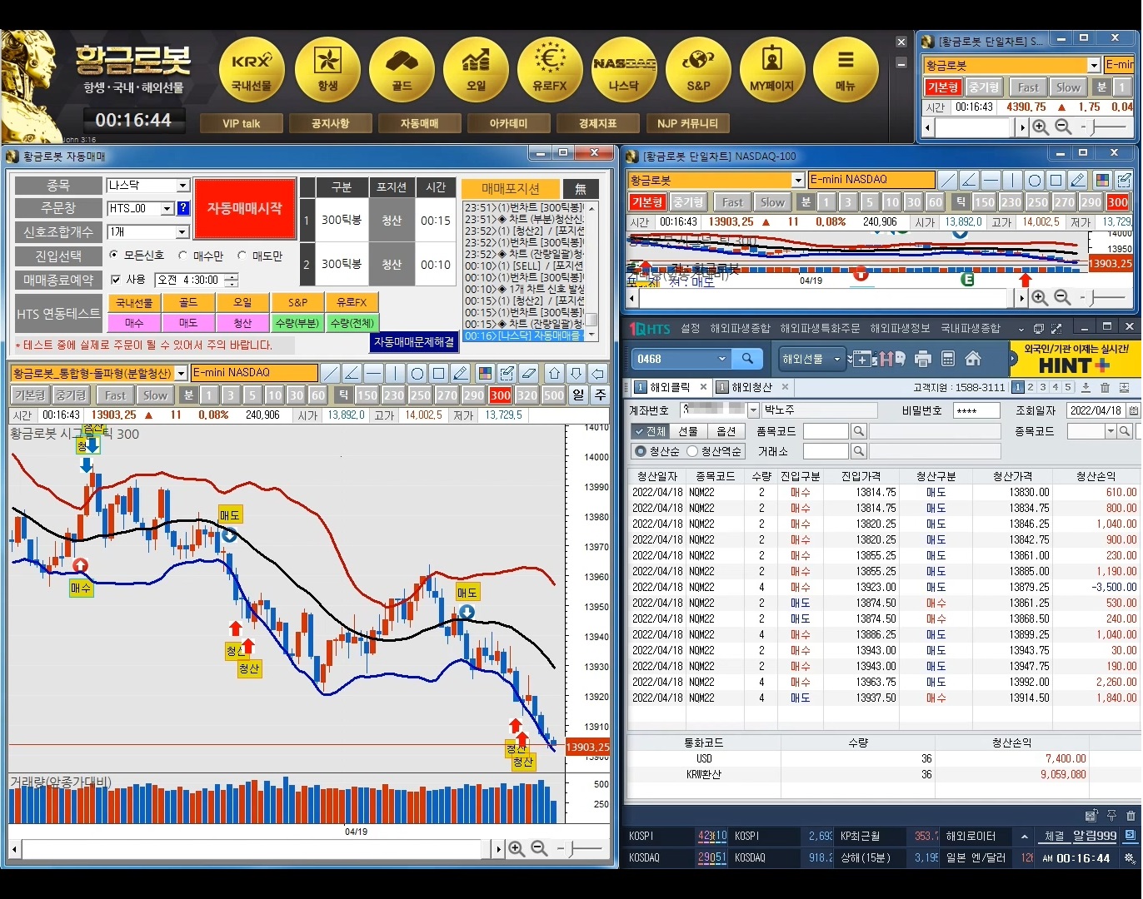Zoom in on the main chart with magnifier plus

[x=517, y=848]
